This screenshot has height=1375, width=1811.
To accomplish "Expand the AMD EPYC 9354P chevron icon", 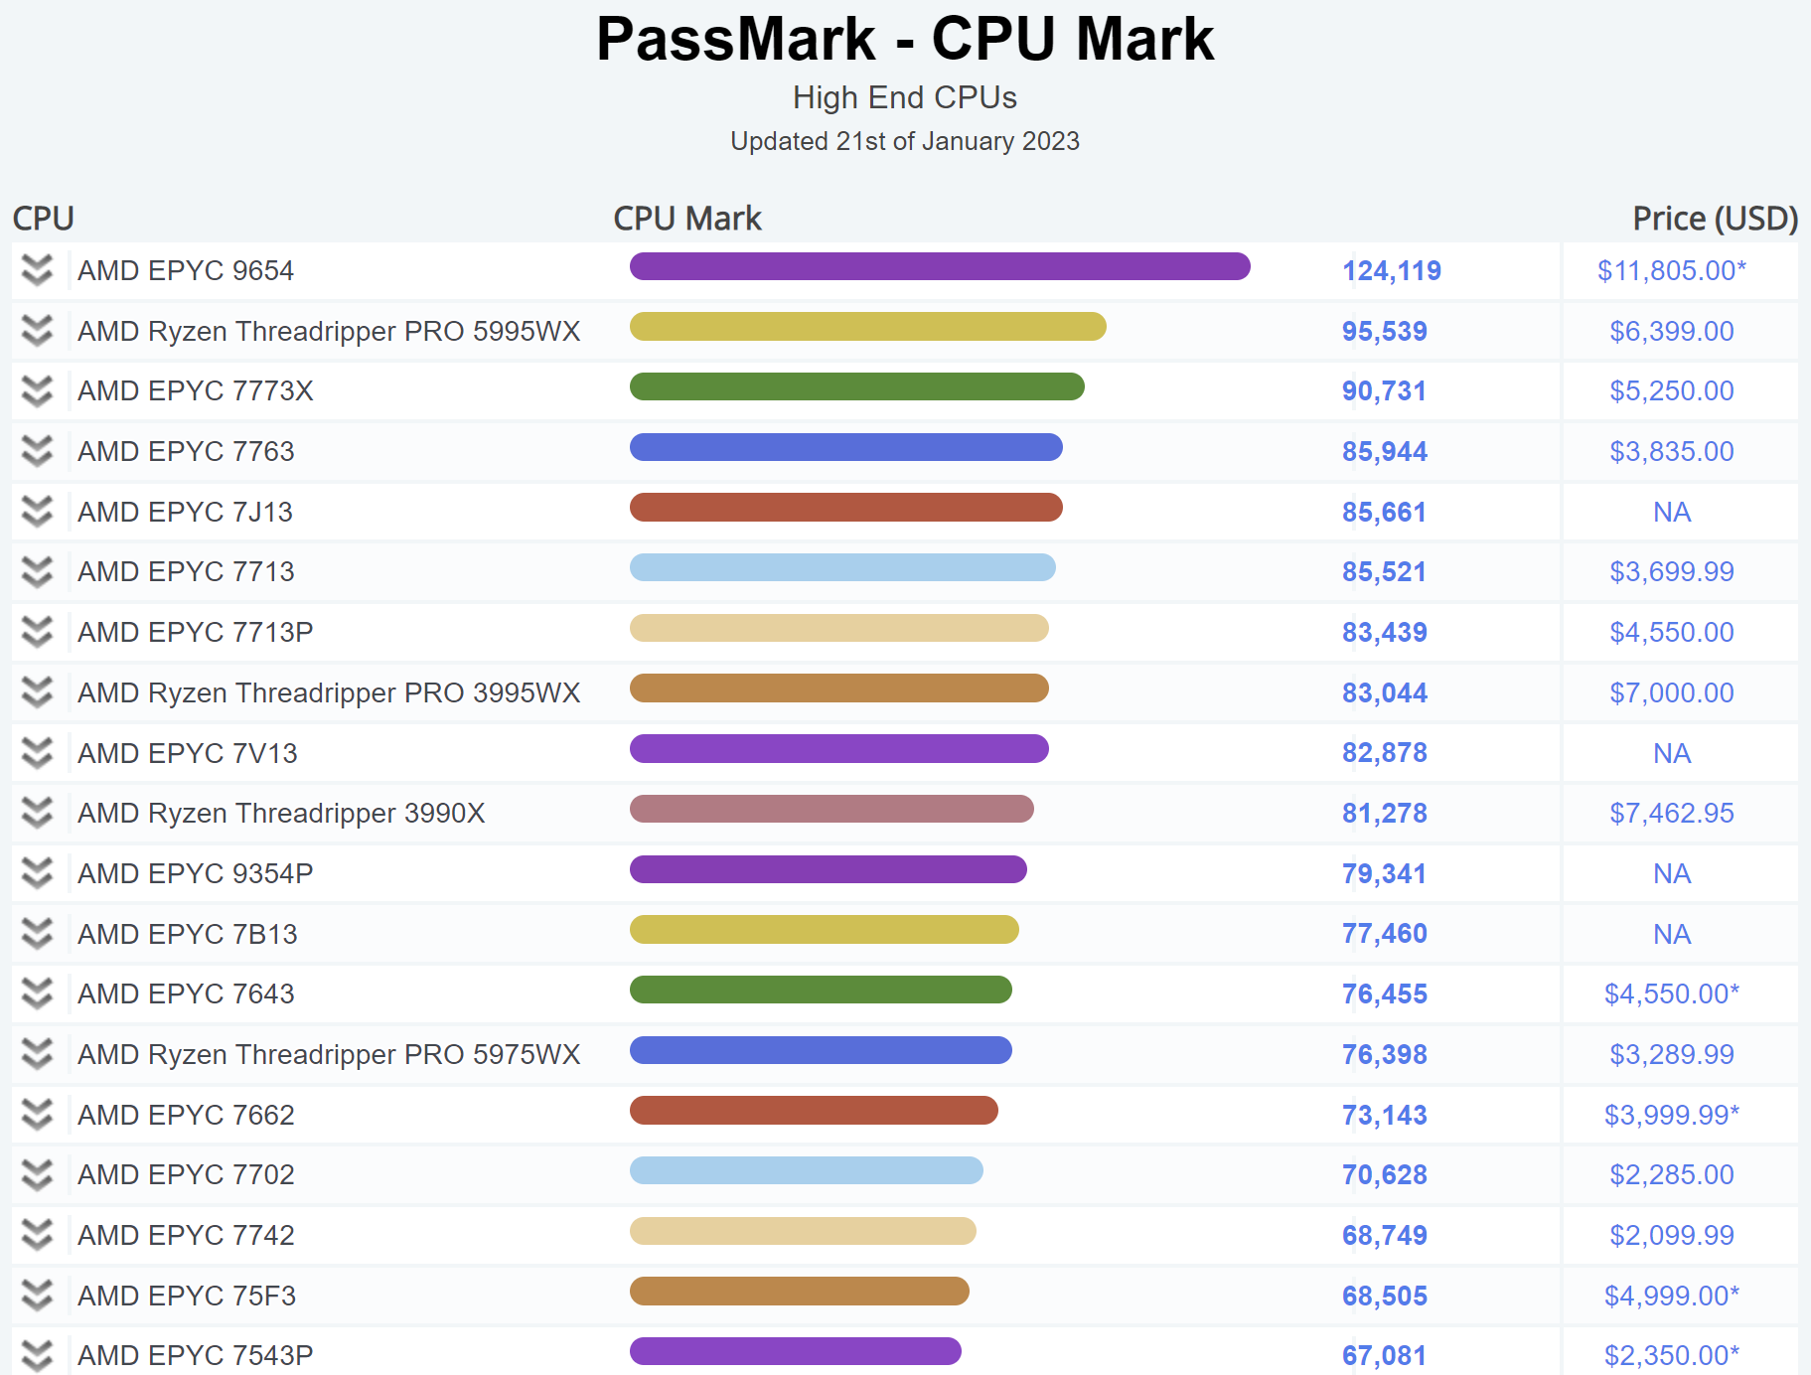I will (x=37, y=873).
